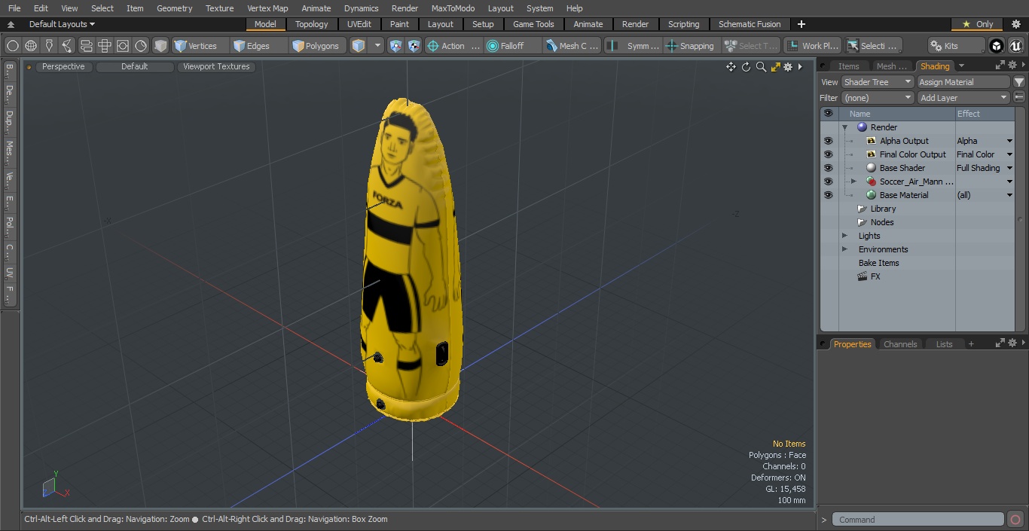Open the Vertex Map menu
The width and height of the screenshot is (1029, 531).
[267, 8]
